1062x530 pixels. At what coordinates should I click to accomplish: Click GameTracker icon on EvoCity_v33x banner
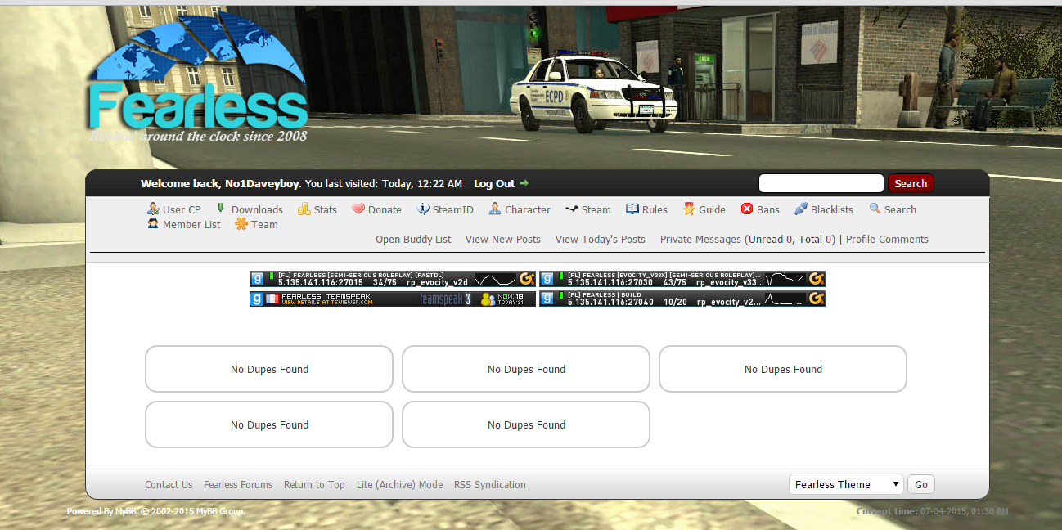[817, 279]
